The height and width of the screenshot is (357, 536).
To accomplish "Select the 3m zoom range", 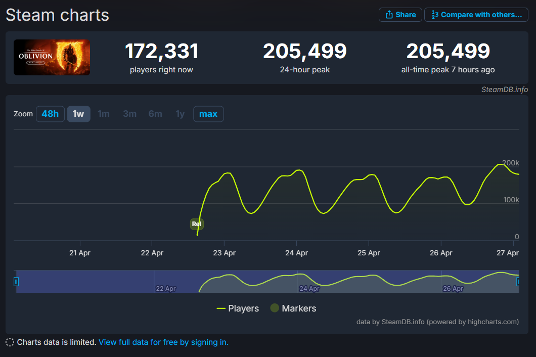I will coord(129,114).
